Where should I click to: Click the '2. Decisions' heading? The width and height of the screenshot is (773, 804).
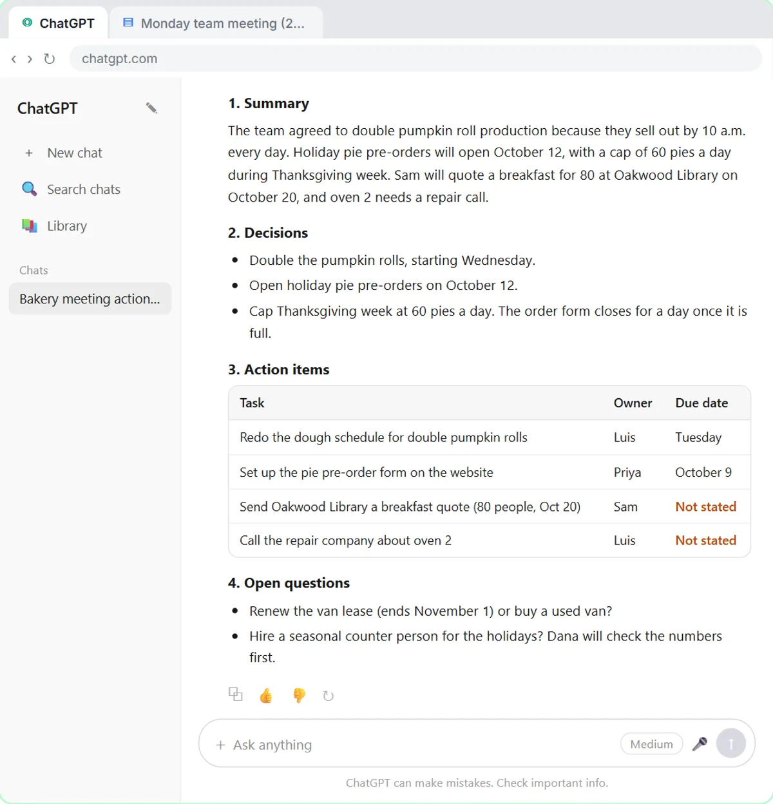click(x=268, y=233)
